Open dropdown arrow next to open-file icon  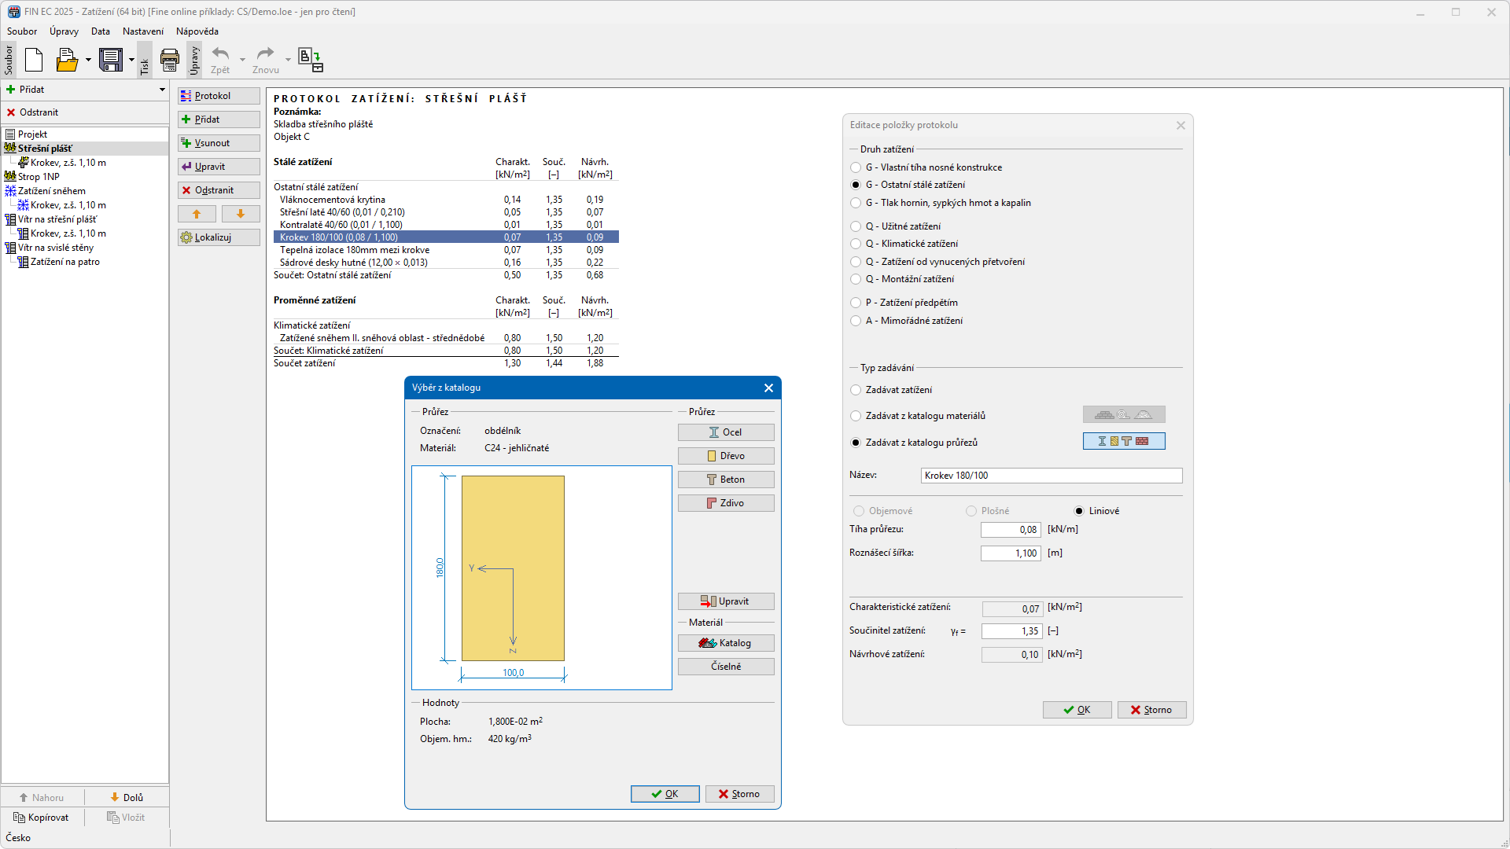[x=88, y=60]
